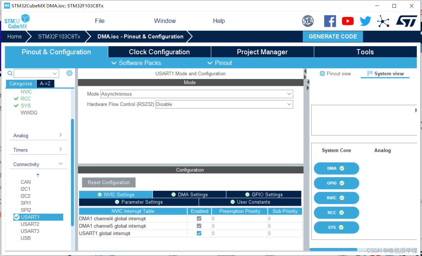
Task: Select WWDG in the categories list
Action: coord(29,113)
